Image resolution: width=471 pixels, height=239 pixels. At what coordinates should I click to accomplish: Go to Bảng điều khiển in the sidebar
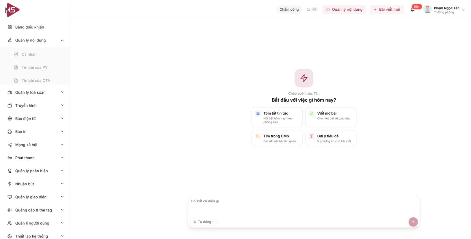click(x=35, y=27)
